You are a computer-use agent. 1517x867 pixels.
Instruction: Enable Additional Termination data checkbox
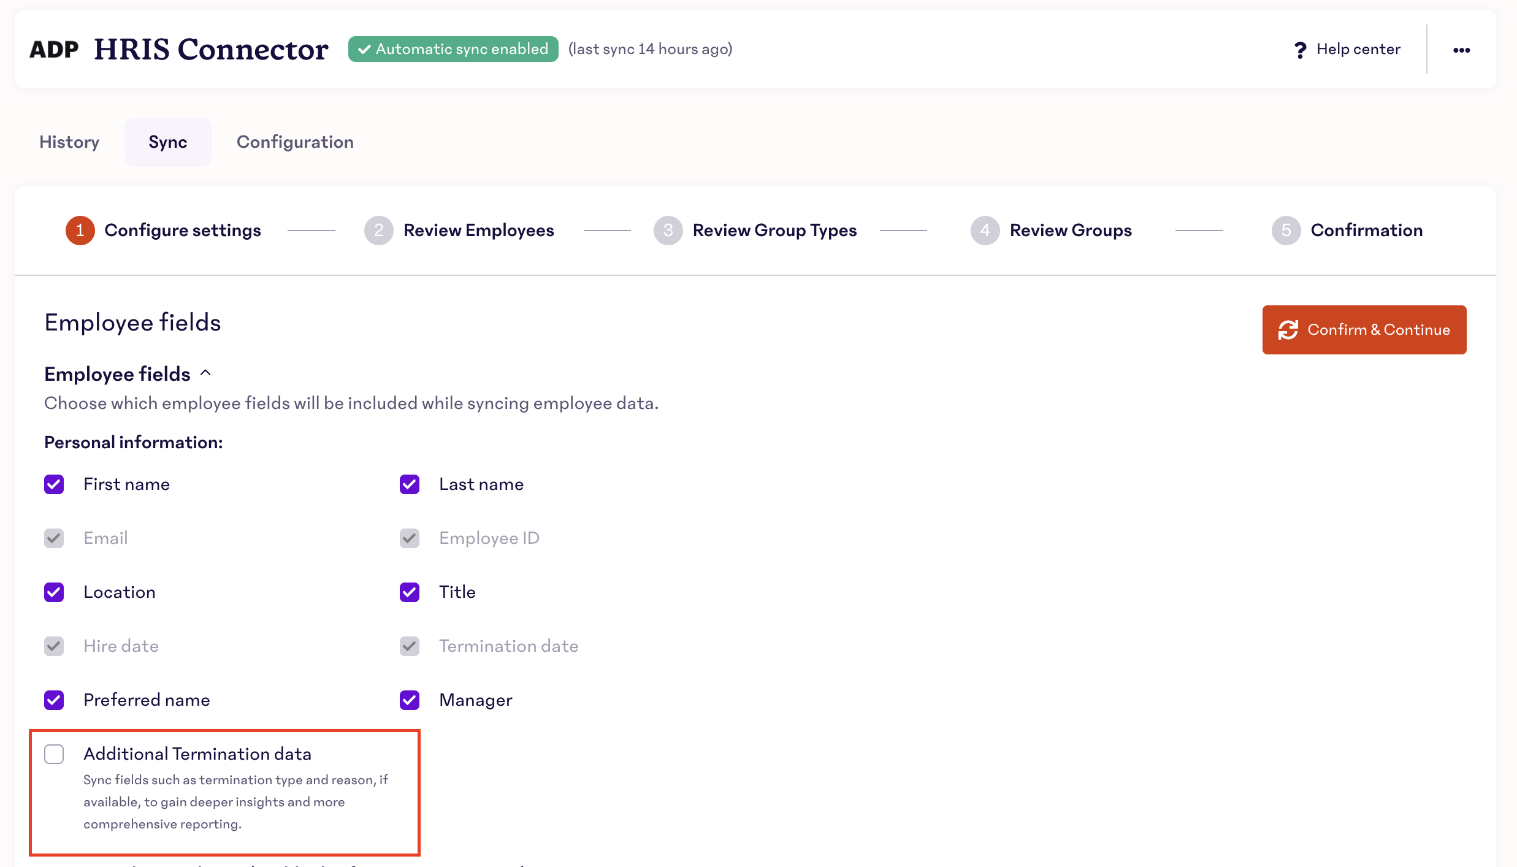tap(54, 754)
